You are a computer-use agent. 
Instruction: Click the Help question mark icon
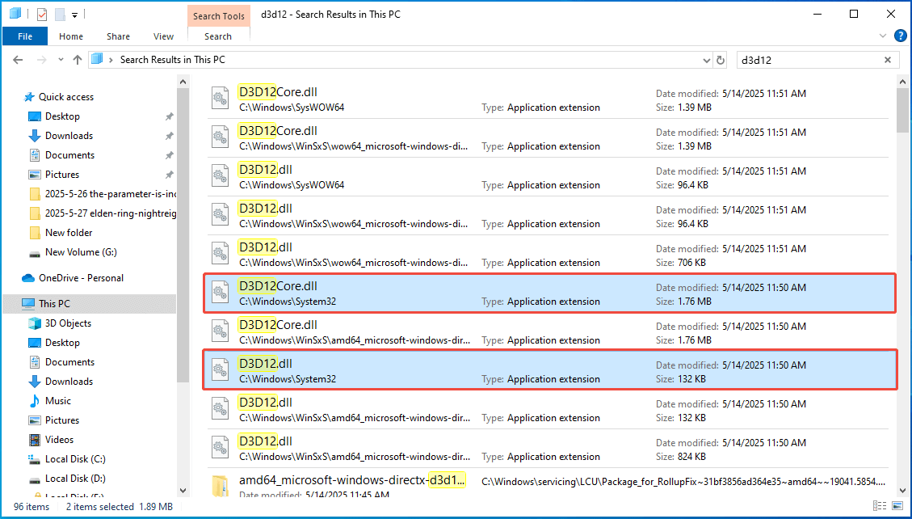pos(901,36)
